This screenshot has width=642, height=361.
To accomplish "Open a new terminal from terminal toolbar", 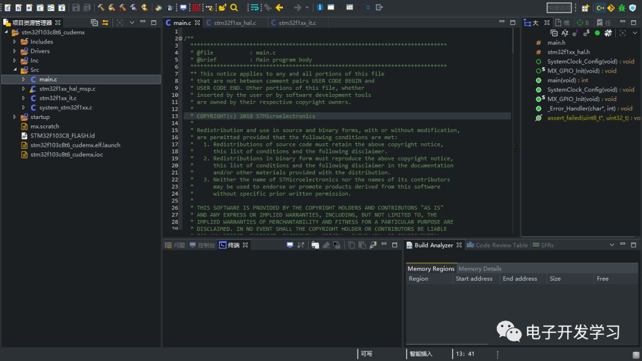I will coord(290,245).
